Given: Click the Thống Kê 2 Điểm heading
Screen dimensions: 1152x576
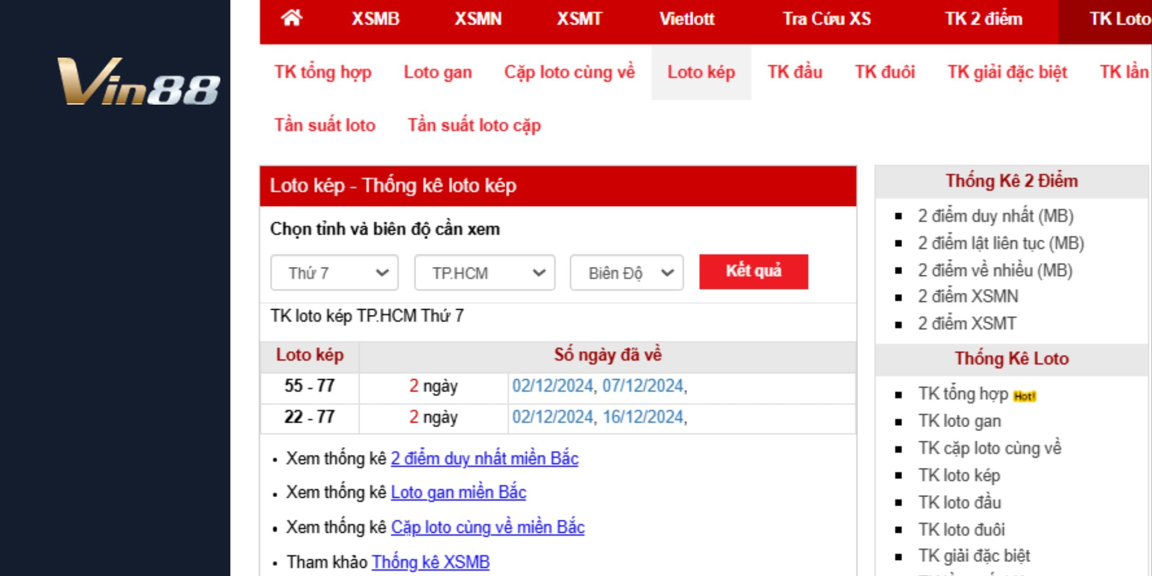Looking at the screenshot, I should (1011, 181).
